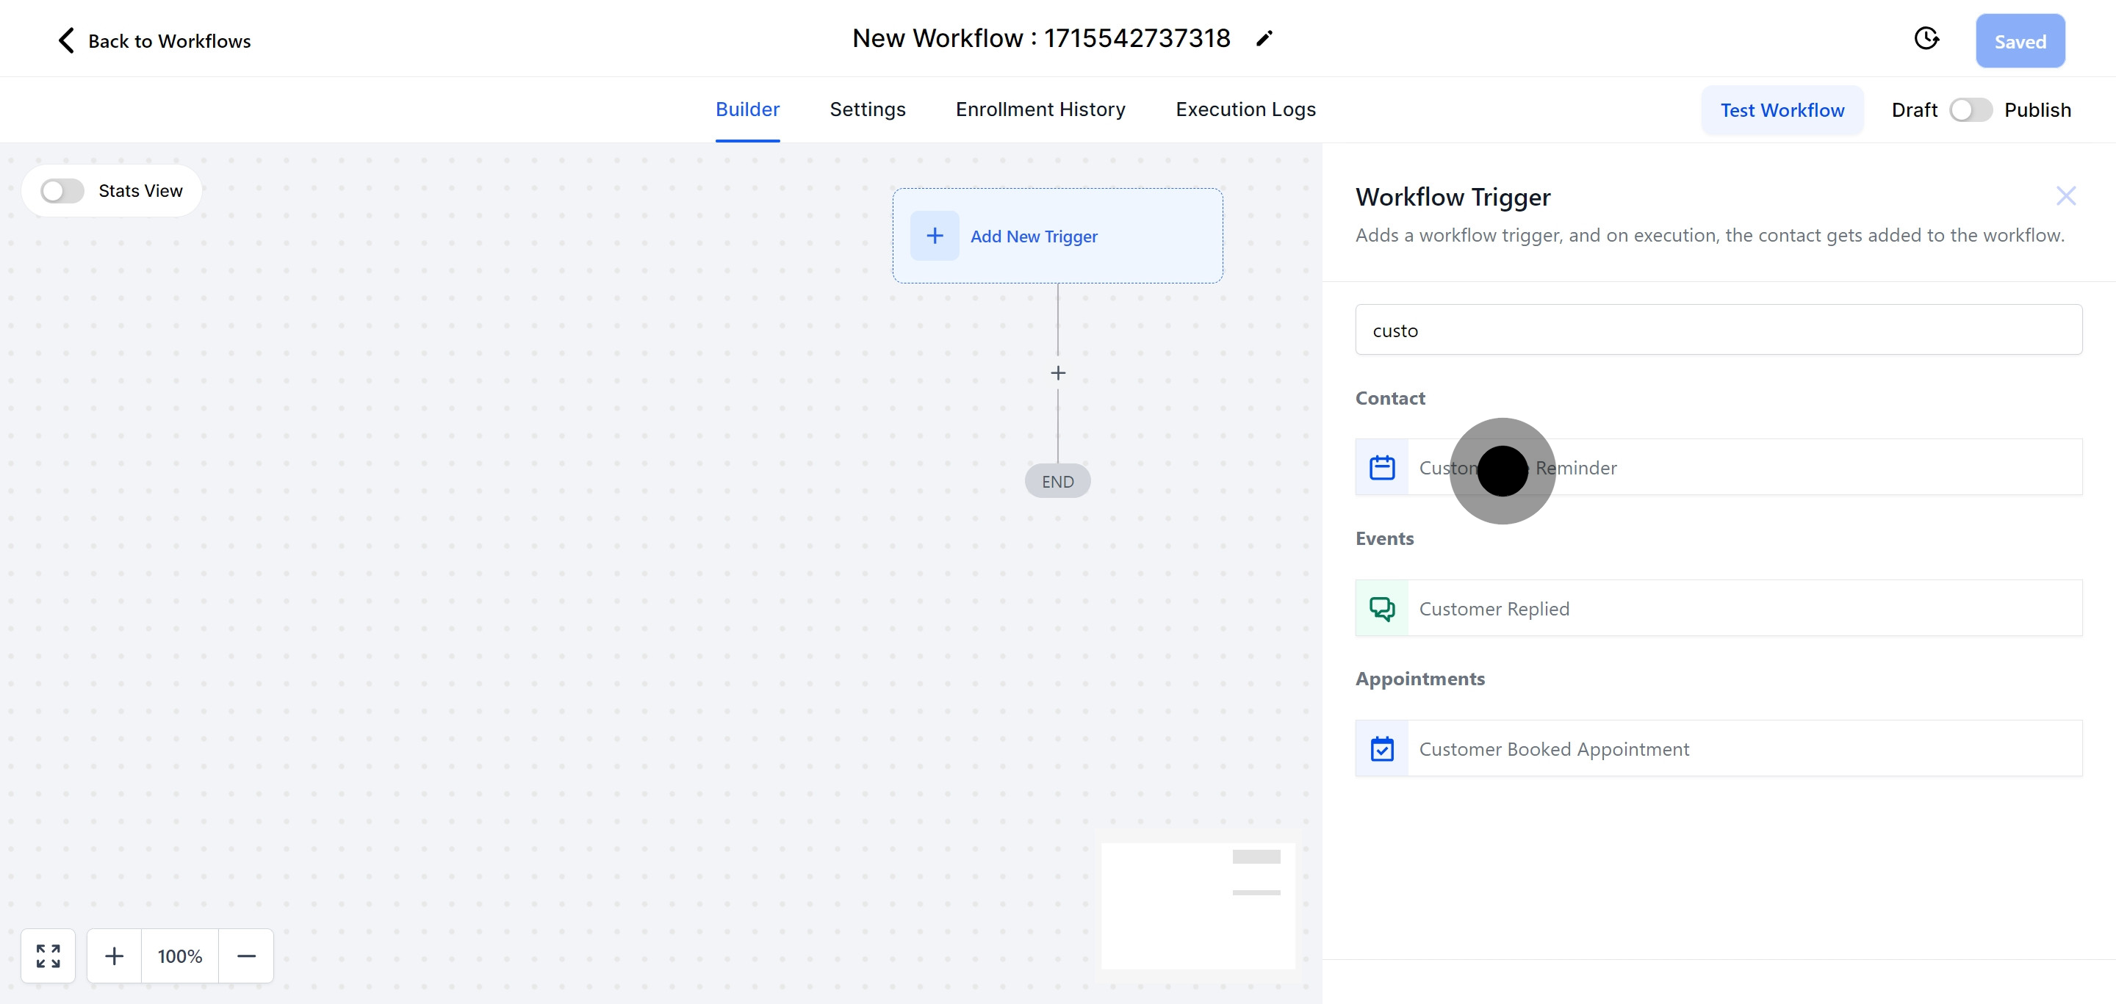Enable the Stats View toggle
2116x1004 pixels.
(62, 191)
